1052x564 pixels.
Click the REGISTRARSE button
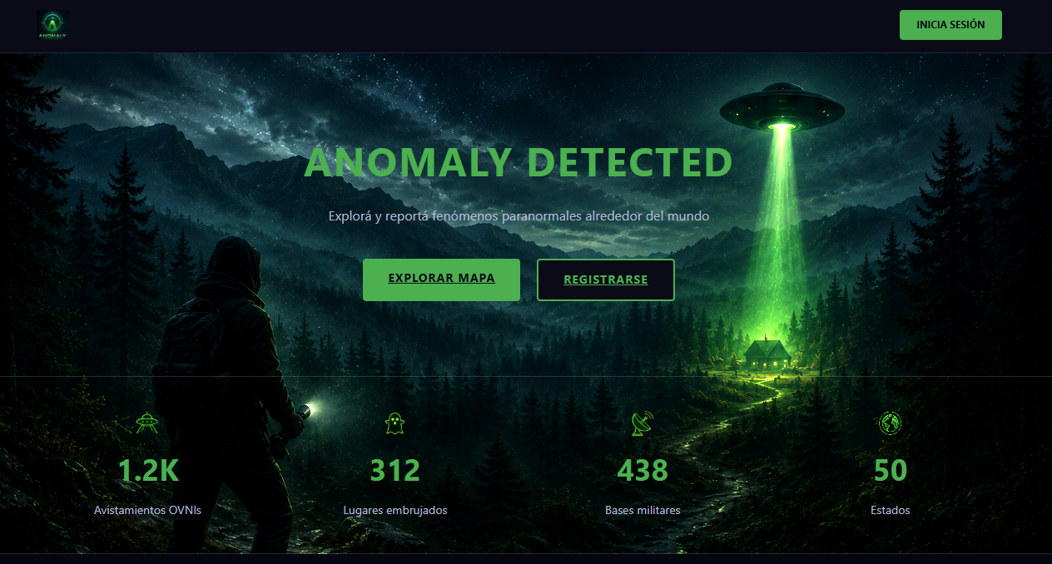tap(606, 280)
